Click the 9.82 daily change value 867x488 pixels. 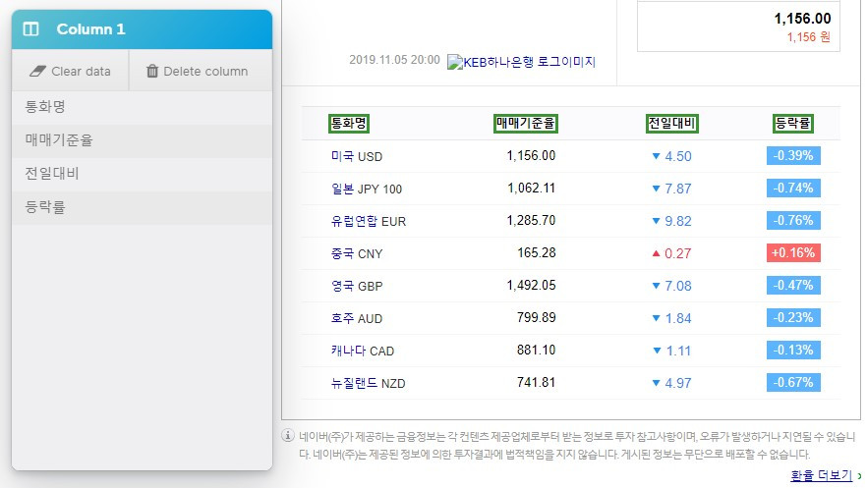pos(678,221)
